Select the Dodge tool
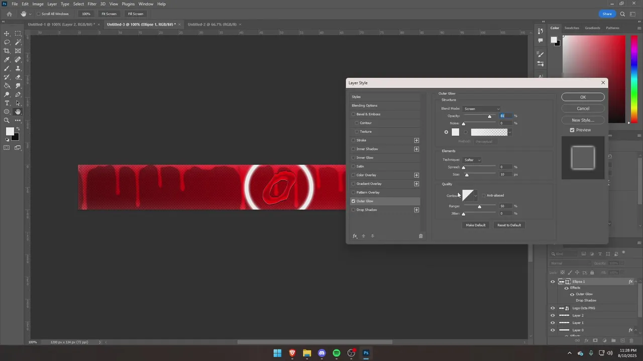This screenshot has height=361, width=643. (7, 94)
